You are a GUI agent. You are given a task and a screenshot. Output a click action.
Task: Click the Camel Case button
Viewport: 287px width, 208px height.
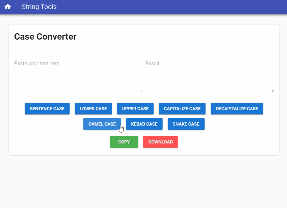pyautogui.click(x=102, y=124)
